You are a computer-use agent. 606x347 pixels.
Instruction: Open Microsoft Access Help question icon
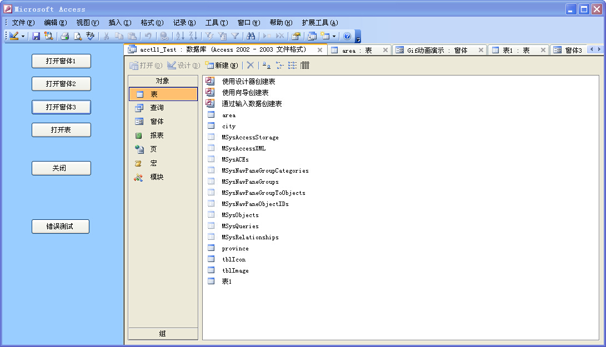point(347,36)
